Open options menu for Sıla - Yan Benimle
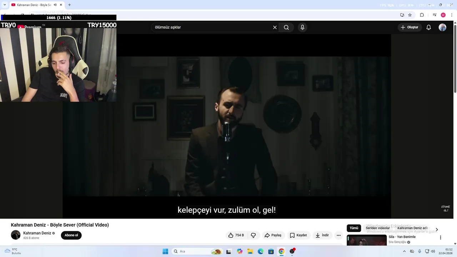457x257 pixels. coord(440,237)
